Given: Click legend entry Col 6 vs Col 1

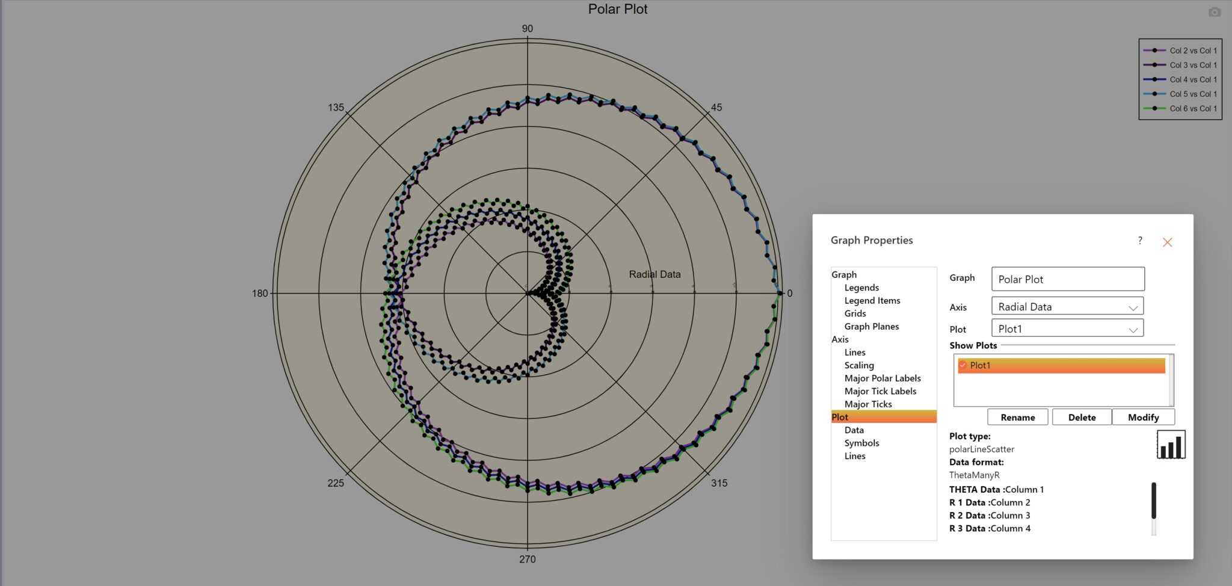Looking at the screenshot, I should coord(1180,108).
